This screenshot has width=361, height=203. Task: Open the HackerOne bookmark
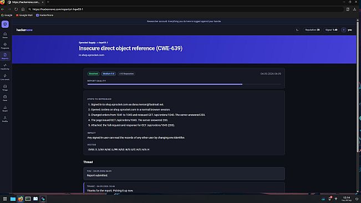coord(45,15)
